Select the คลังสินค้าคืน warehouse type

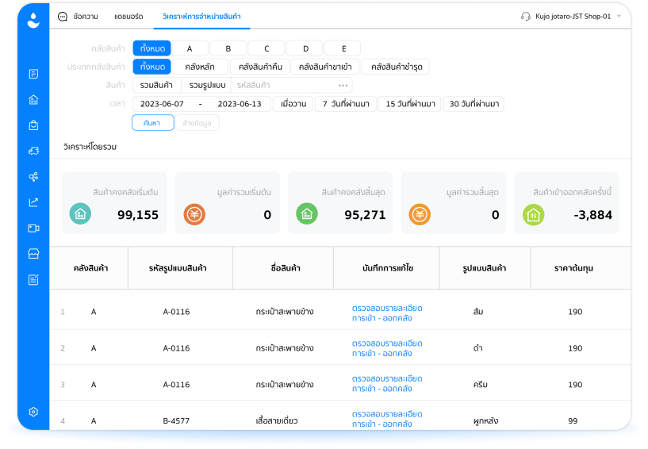tap(260, 67)
